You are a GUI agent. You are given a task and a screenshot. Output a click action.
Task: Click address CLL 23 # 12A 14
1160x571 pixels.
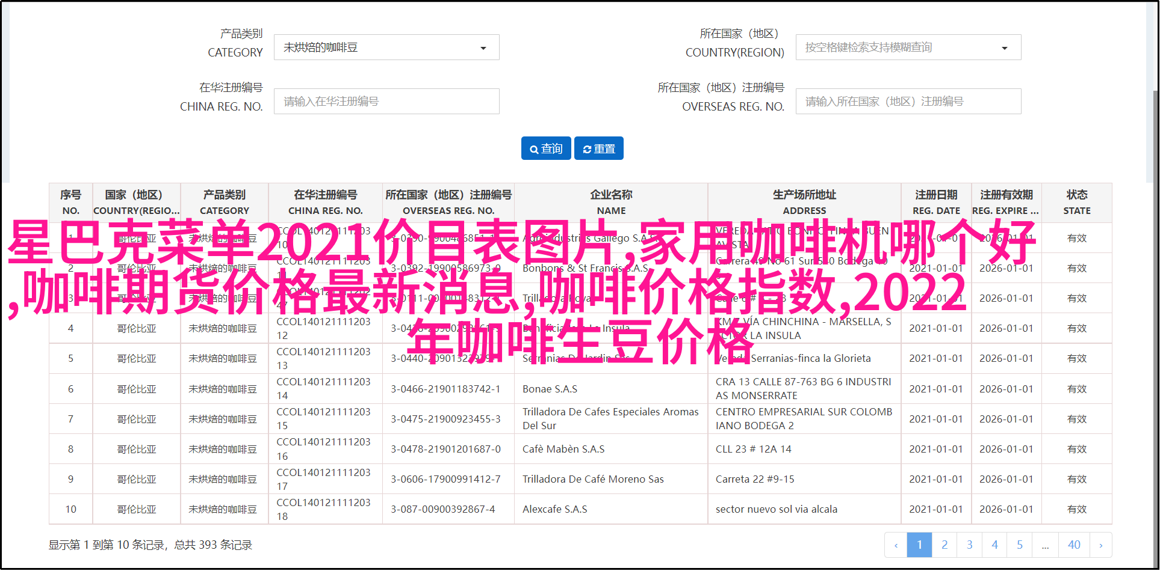(753, 449)
